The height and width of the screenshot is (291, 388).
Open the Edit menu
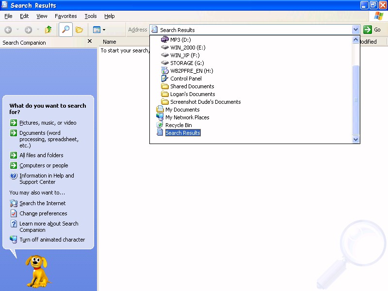click(24, 16)
